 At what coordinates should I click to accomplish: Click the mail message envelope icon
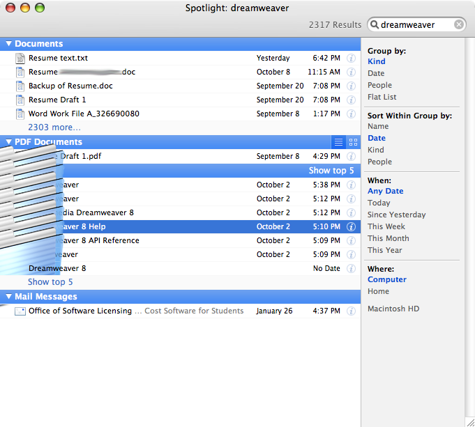(x=20, y=311)
